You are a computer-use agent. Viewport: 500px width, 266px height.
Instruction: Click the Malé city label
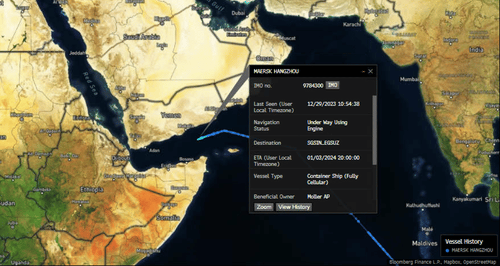point(427,229)
